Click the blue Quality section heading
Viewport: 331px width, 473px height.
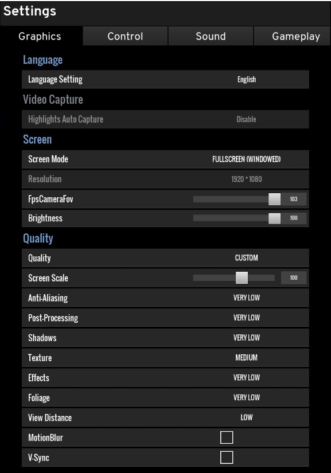tap(38, 239)
